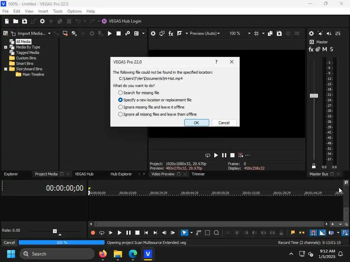
Task: Collapse the Storyboard Bins node
Action: 5,69
